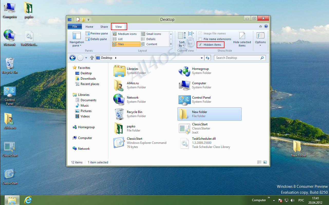Select Recycle Bin icon on the desktop

click(x=10, y=66)
